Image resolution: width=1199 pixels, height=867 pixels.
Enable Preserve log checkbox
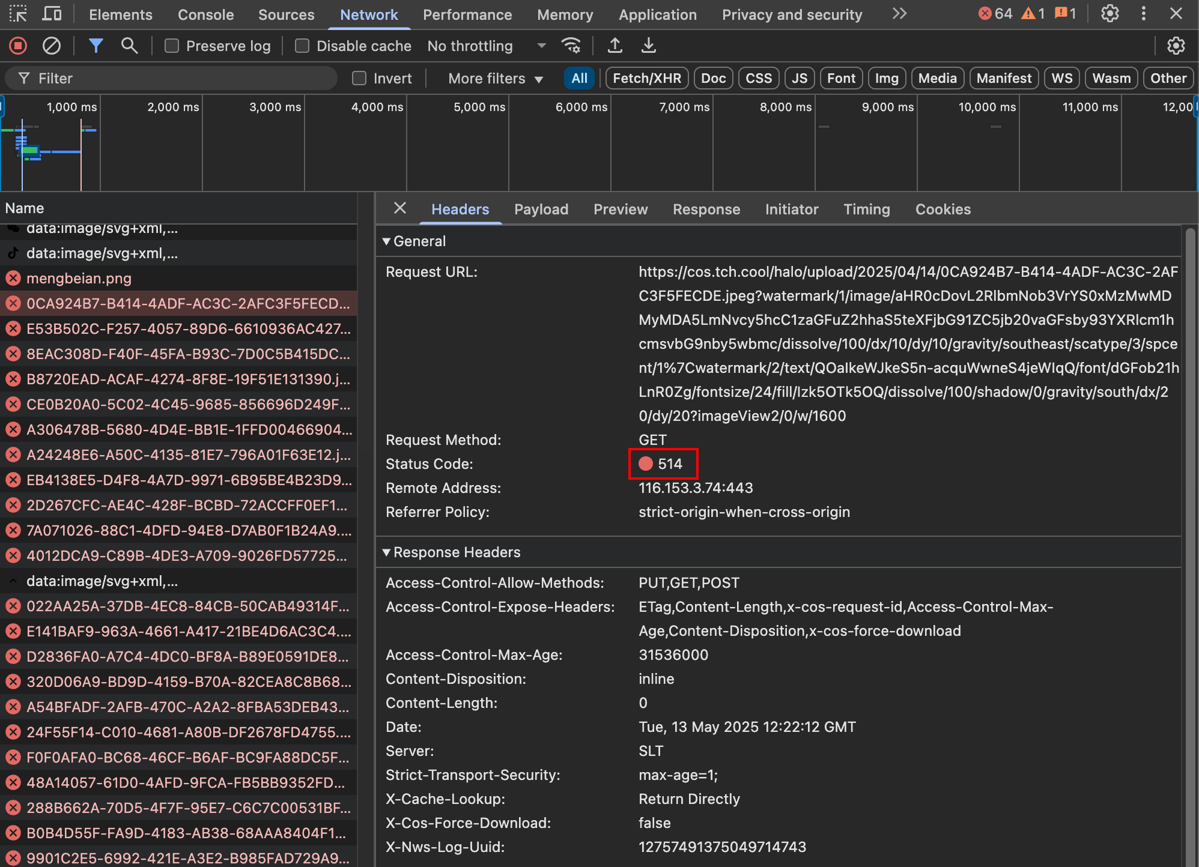click(172, 46)
